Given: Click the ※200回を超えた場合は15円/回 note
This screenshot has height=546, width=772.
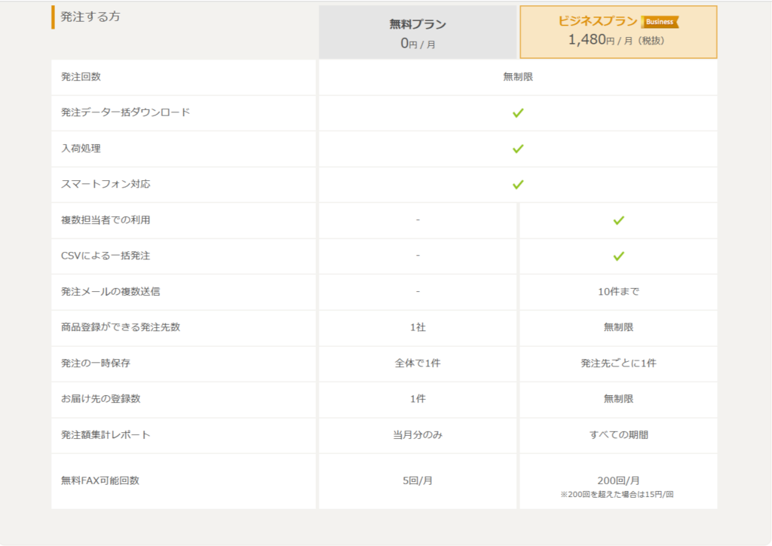Looking at the screenshot, I should click(617, 494).
